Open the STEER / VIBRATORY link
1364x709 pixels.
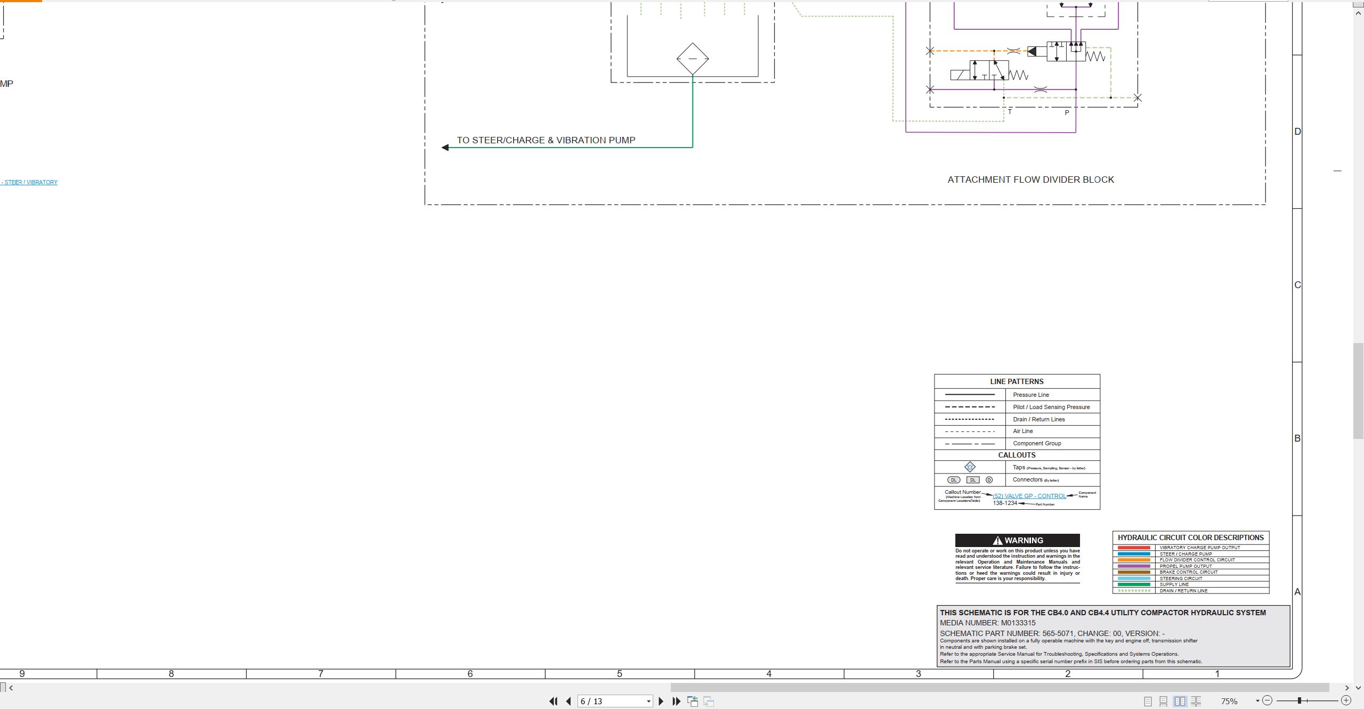pos(29,182)
